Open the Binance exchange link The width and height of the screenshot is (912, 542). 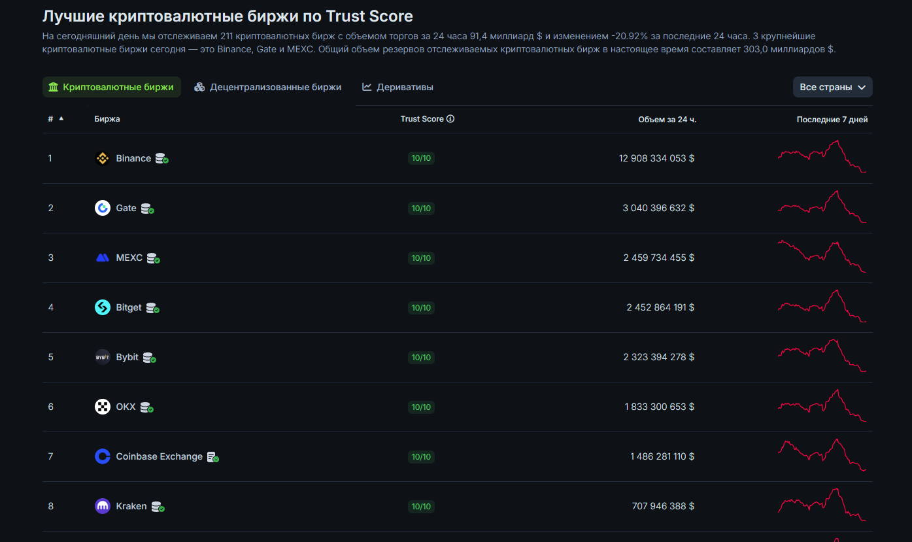133,158
